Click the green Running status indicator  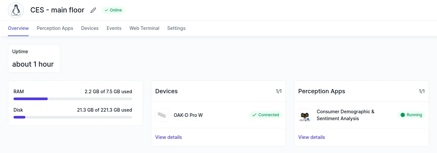point(411,115)
